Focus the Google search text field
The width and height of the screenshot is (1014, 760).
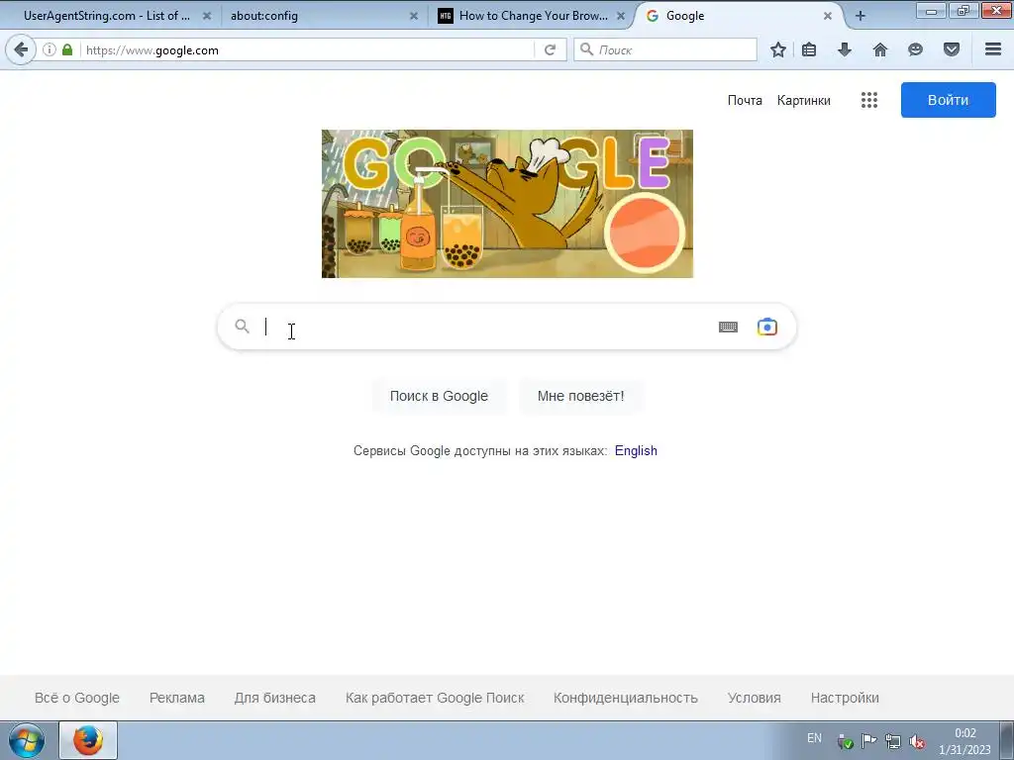485,327
